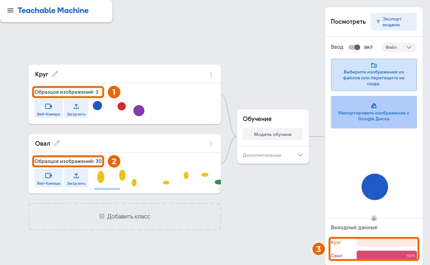Click the Модель обучена training button
This screenshot has height=265, width=430.
click(x=273, y=134)
